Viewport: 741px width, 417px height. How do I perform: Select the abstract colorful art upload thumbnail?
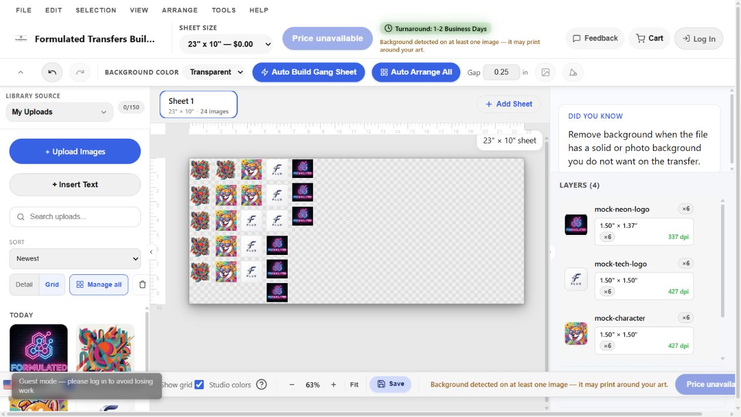tap(105, 348)
